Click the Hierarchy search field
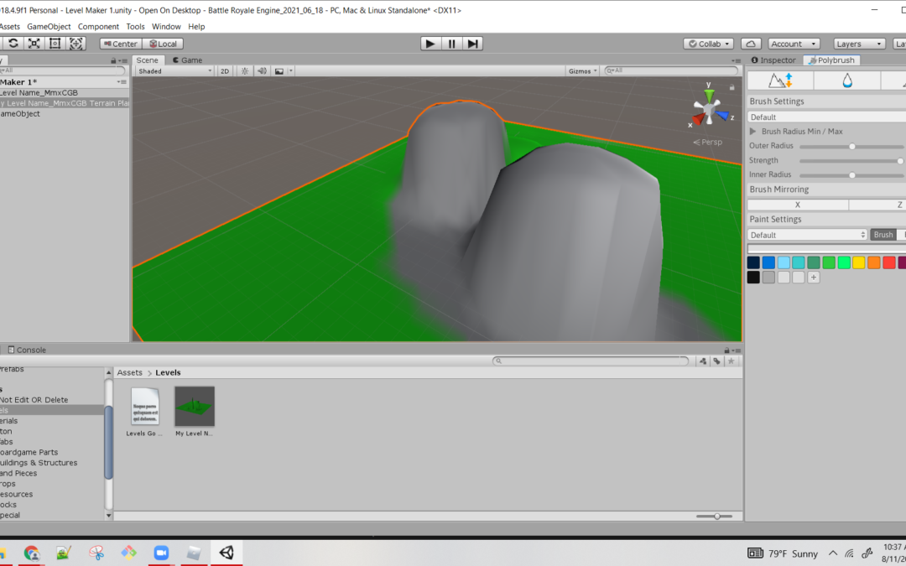Viewport: 906px width, 566px height. [x=62, y=70]
